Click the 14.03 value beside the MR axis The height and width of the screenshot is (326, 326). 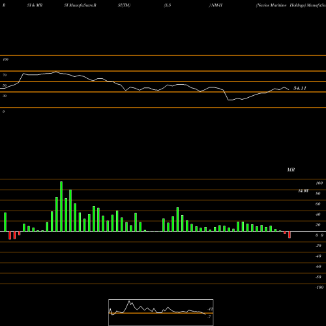(303, 191)
